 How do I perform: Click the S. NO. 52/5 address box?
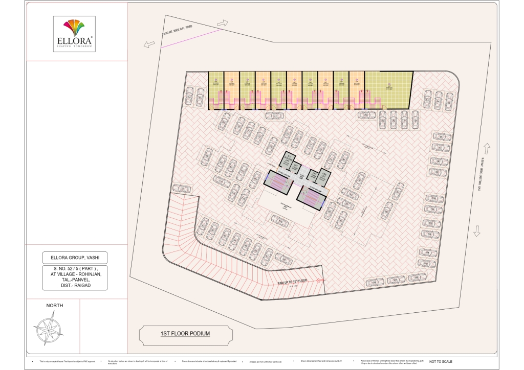click(75, 278)
